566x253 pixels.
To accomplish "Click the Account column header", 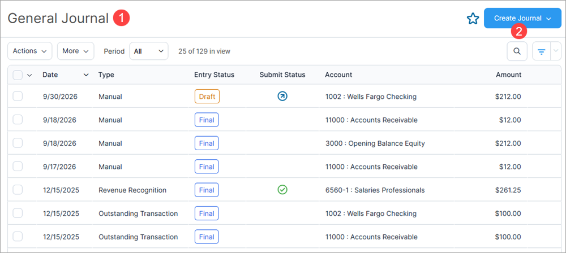I will click(x=338, y=75).
